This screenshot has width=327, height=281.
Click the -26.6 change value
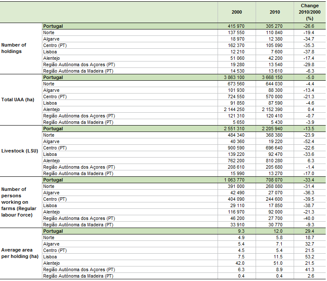[309, 26]
